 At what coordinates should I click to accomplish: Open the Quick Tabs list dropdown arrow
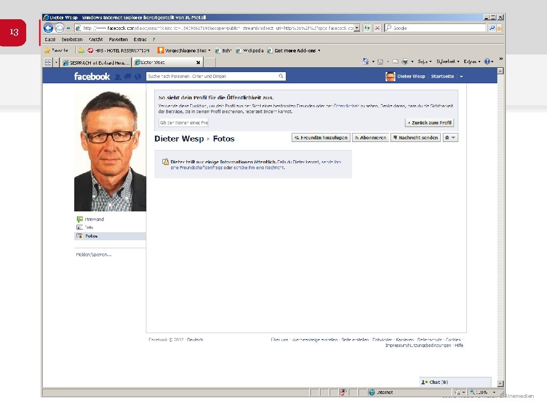tap(56, 62)
